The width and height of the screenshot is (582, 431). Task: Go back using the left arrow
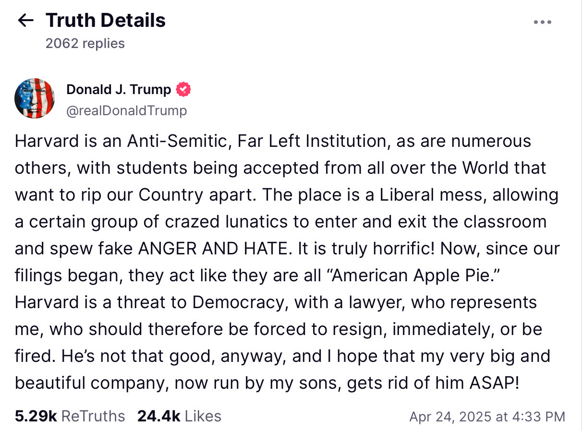25,20
